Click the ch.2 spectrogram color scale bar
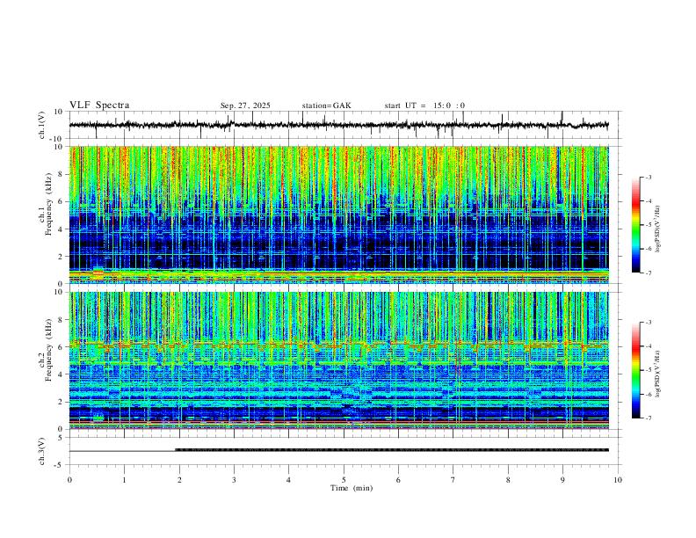Viewport: 696px width, 538px height. pos(635,370)
